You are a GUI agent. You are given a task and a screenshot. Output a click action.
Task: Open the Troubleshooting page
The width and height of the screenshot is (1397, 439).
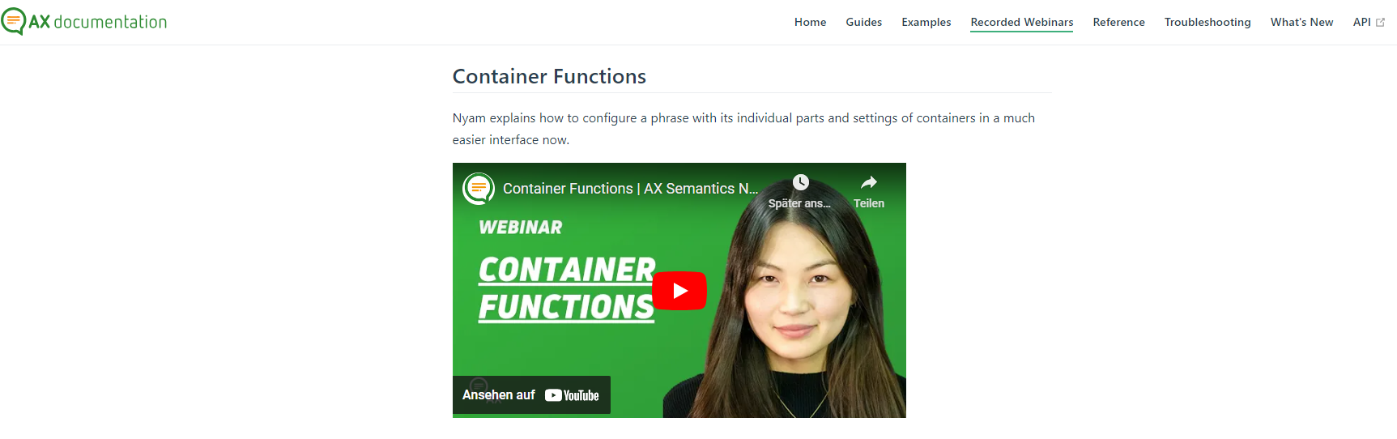pos(1207,22)
